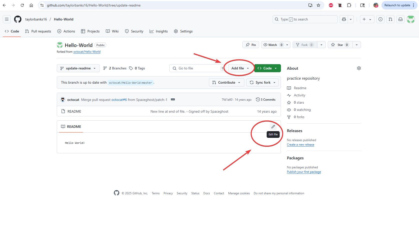Open the Add file dropdown
Viewport: 419px width, 239px height.
[x=240, y=68]
